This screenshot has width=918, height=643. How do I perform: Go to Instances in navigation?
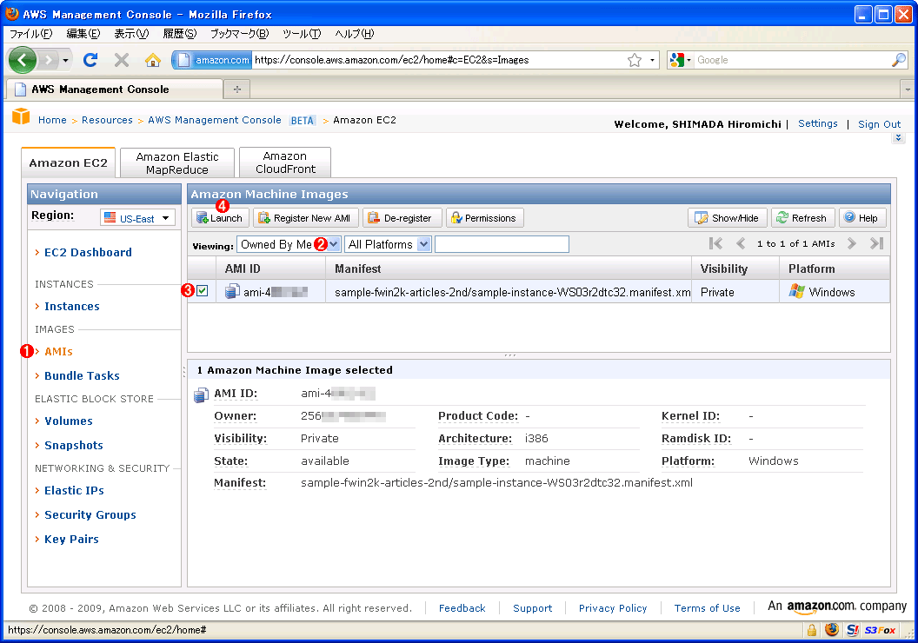[72, 306]
